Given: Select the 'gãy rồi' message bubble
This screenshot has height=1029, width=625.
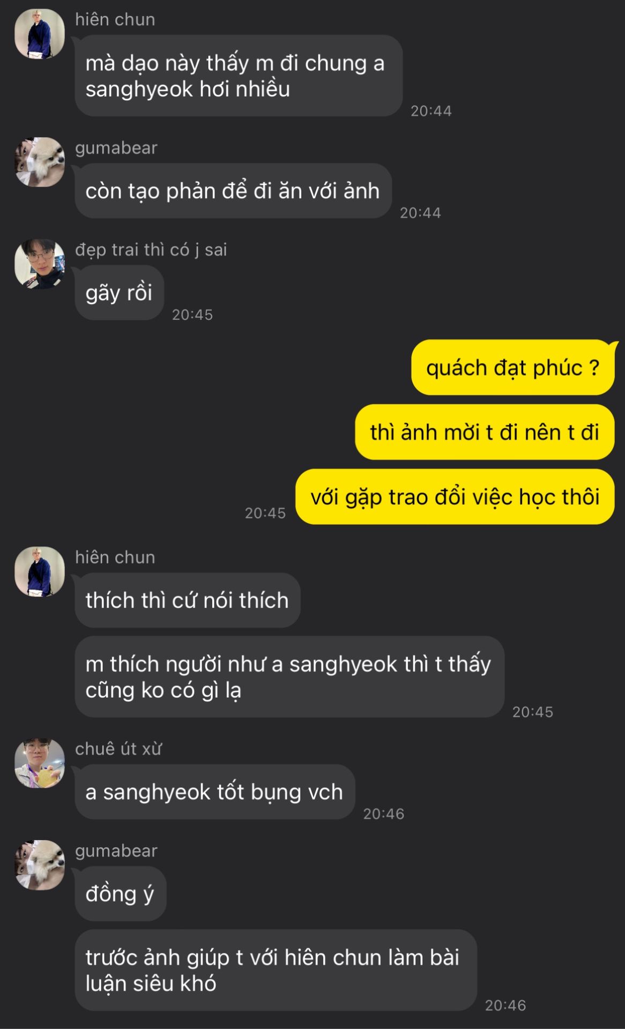Looking at the screenshot, I should pos(120,293).
